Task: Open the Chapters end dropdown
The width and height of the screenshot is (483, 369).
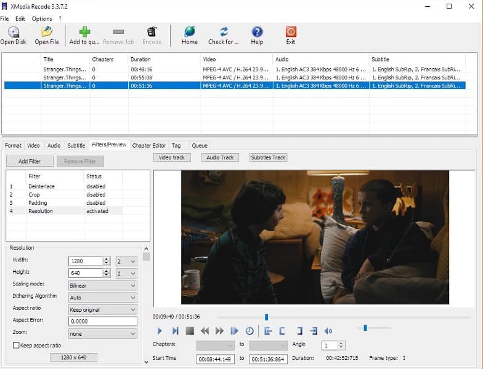Action: [x=269, y=346]
